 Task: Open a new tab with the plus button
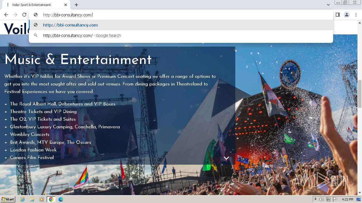click(76, 5)
